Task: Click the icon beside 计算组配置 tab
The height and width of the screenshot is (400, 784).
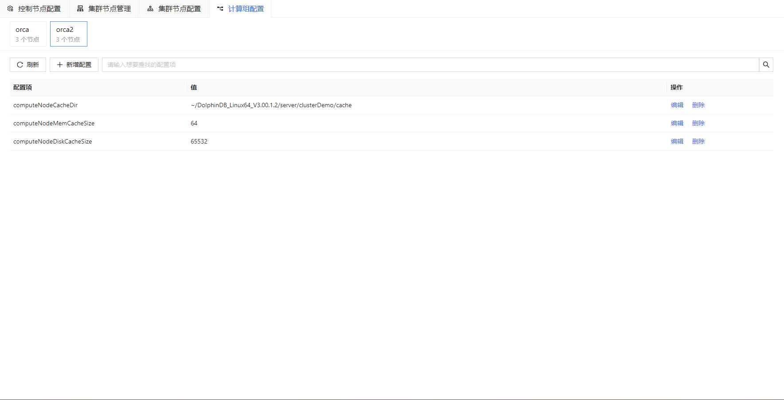Action: coord(220,9)
